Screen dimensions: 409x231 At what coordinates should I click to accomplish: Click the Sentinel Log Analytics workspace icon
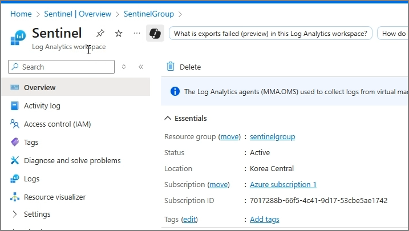[x=18, y=38]
